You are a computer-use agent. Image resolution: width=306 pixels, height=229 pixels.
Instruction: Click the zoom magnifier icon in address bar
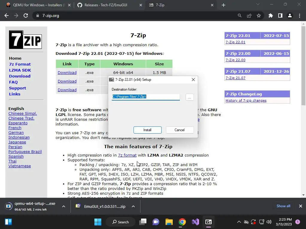[239, 16]
